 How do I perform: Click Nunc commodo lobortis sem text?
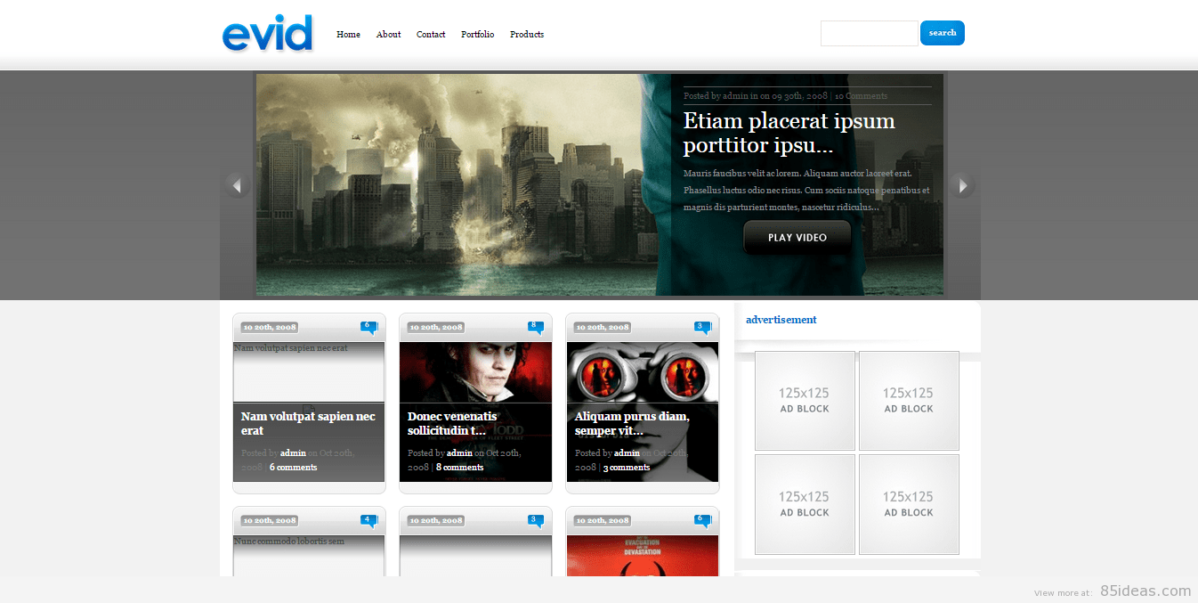[x=289, y=542]
